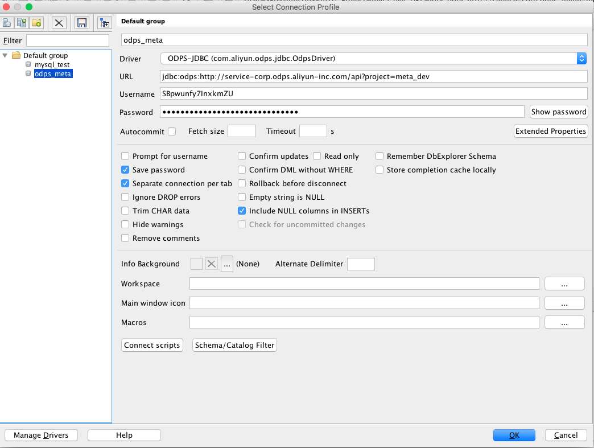594x448 pixels.
Task: Uncheck Include NULL columns in INSERTs
Action: tap(242, 211)
